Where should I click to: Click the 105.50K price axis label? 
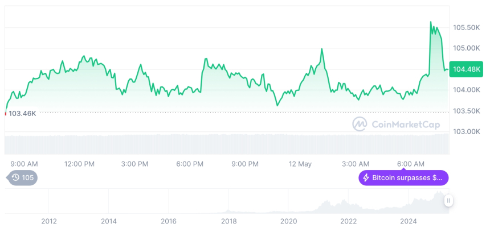(466, 27)
